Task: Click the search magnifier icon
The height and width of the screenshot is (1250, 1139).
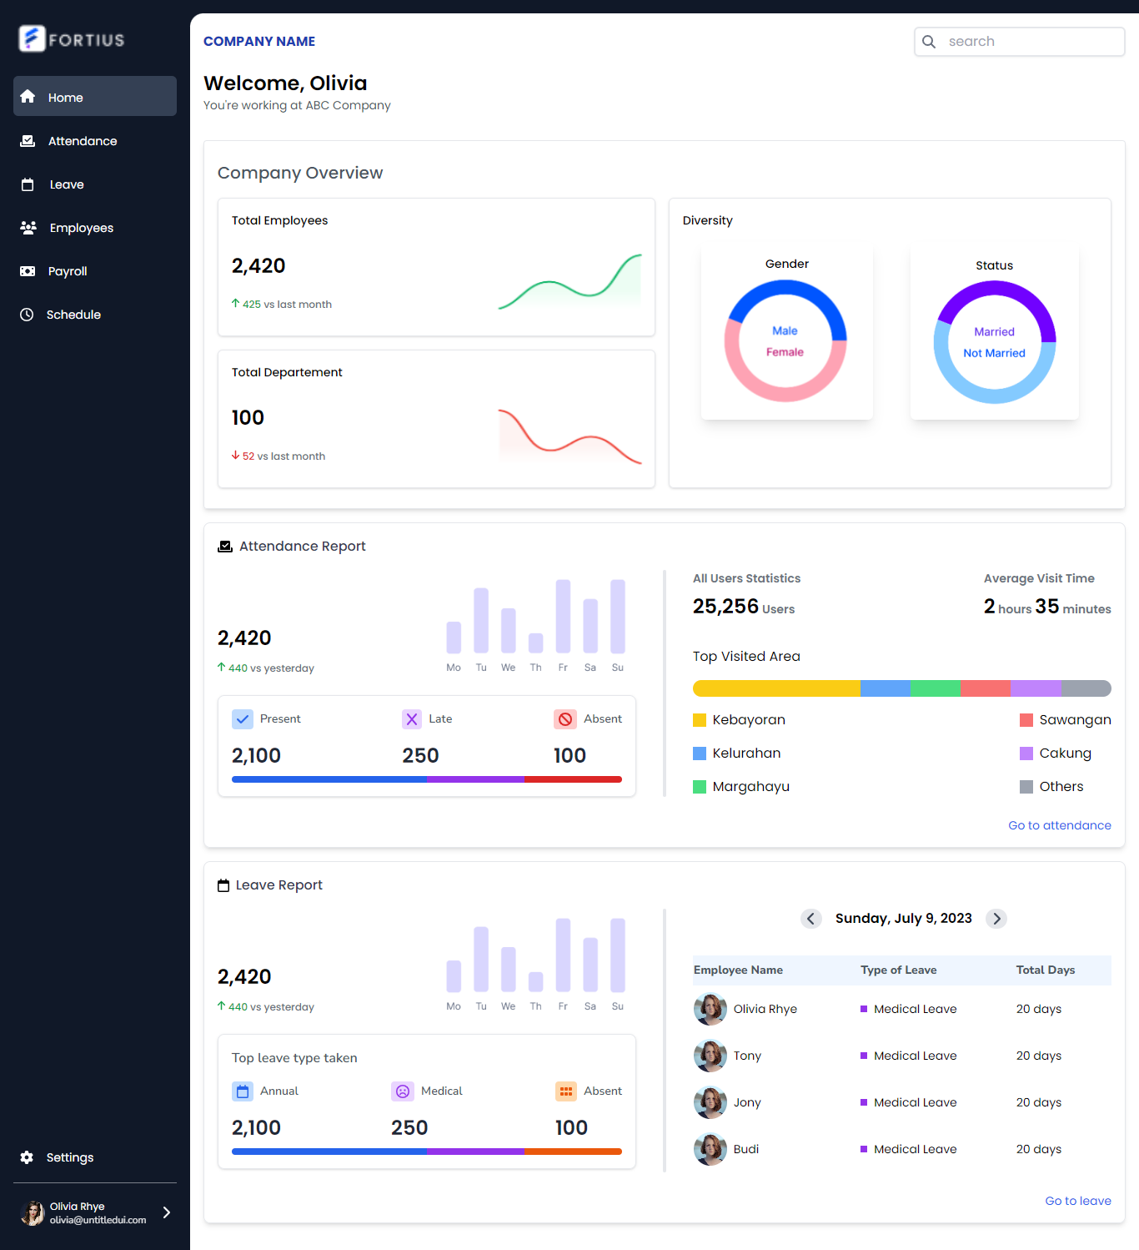Action: pos(929,41)
